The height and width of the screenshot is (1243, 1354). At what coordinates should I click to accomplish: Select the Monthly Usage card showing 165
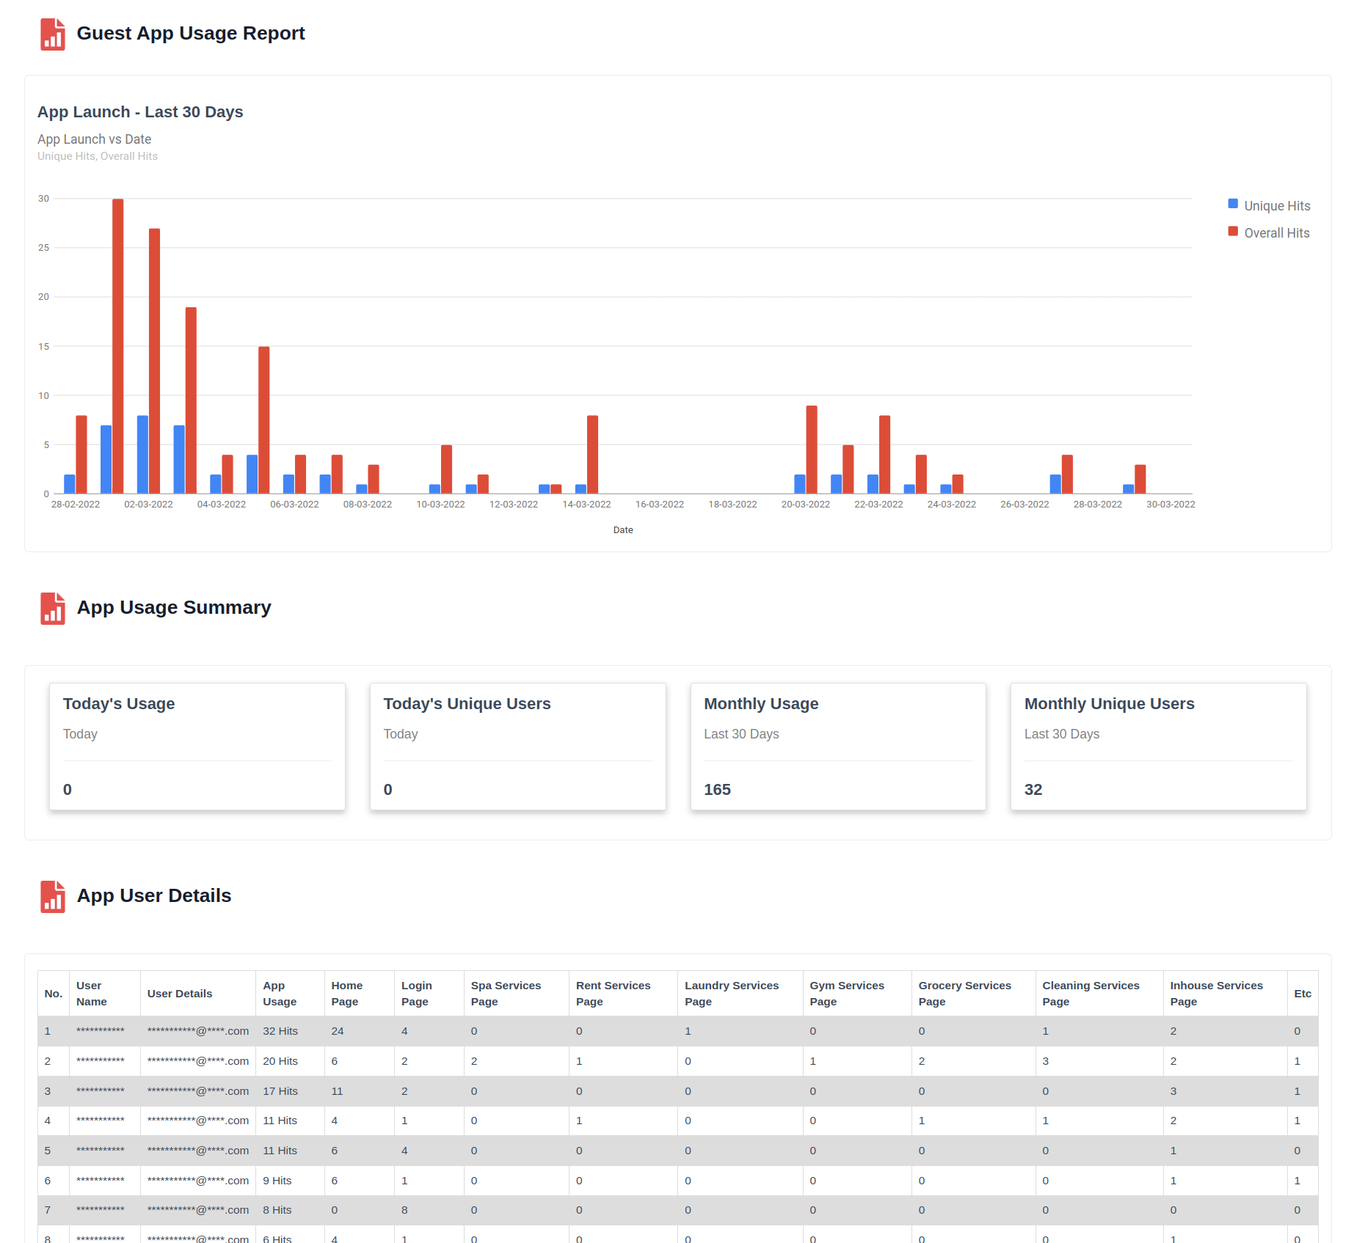[837, 746]
